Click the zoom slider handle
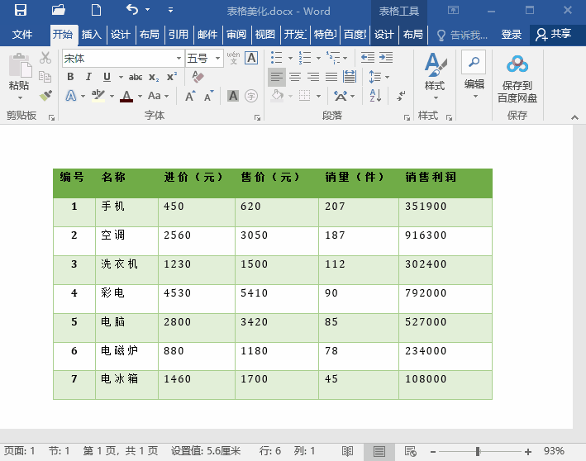586x461 pixels. 478,452
